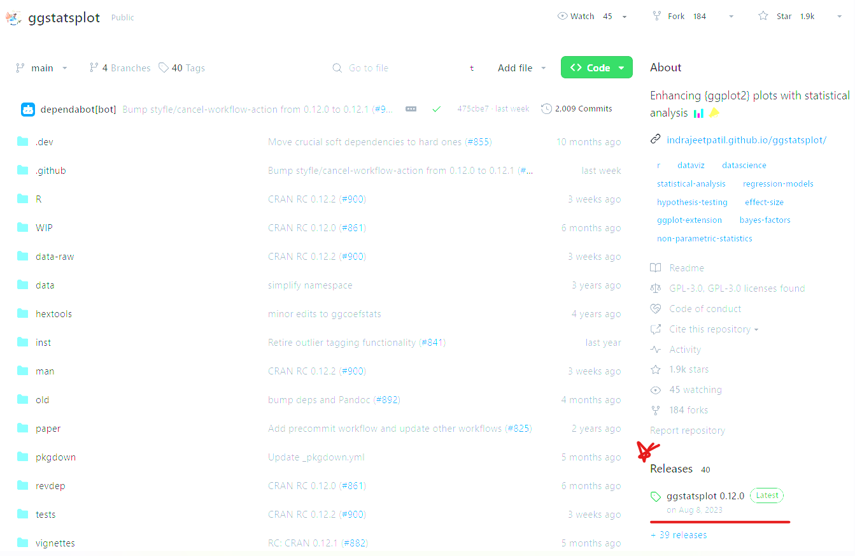Click the dependabot avatar icon
855x556 pixels.
[27, 109]
